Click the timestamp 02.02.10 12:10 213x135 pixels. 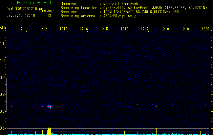21,16
